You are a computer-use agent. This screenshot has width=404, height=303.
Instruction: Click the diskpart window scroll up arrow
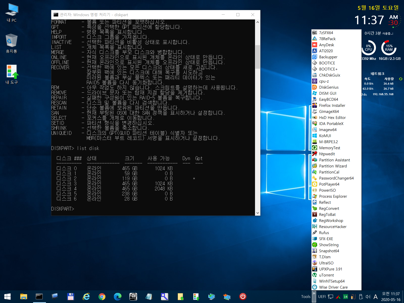(258, 22)
